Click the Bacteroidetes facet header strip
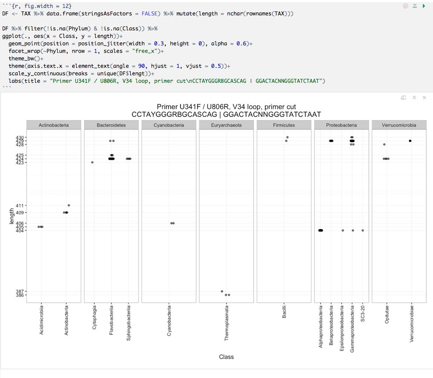433x378 pixels. [111, 125]
